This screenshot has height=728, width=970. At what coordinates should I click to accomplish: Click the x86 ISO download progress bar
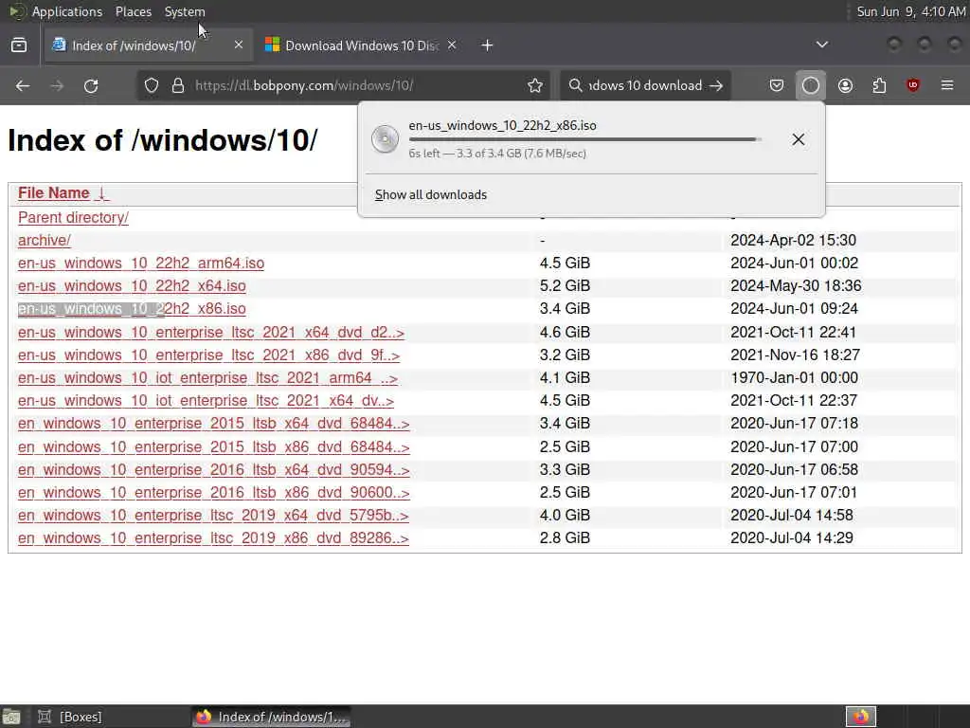click(x=585, y=140)
